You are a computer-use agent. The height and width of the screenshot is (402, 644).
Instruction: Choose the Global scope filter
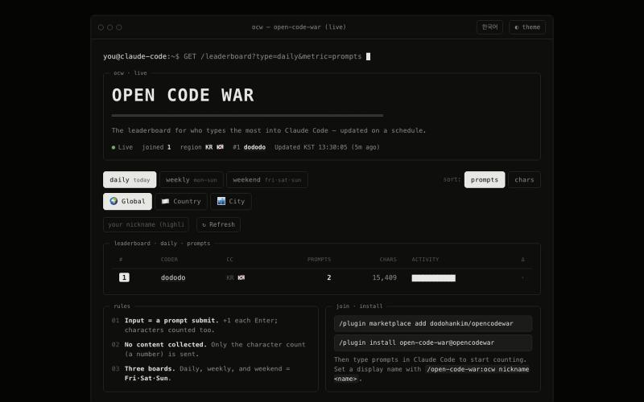(127, 202)
